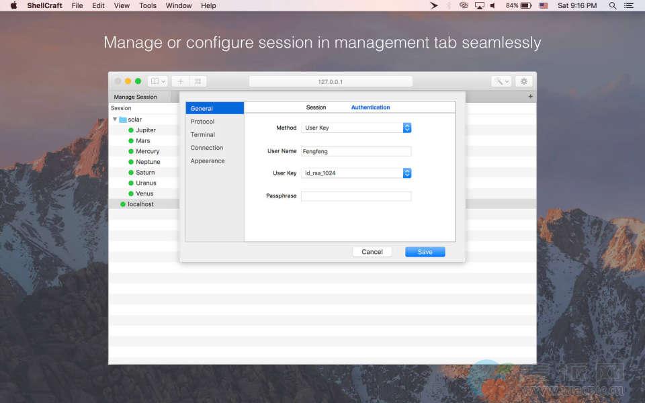Collapse the solar folder disclosure triangle
Viewport: 645px width, 403px height.
coord(115,120)
